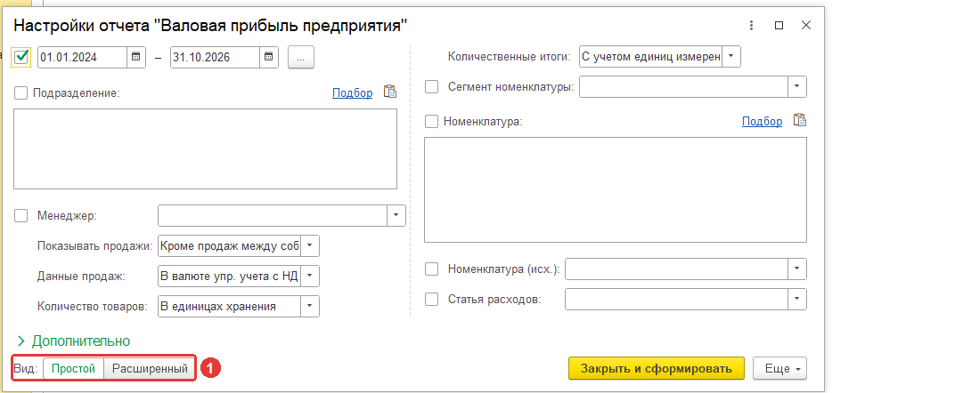971x393 pixels.
Task: Enable the Сегмент номенклатуры checkbox
Action: [x=432, y=86]
